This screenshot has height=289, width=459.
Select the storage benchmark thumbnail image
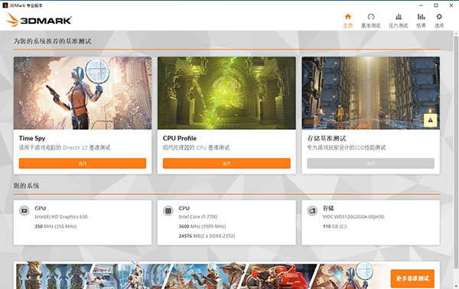[x=370, y=93]
